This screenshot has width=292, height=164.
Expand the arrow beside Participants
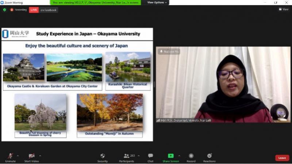tap(139, 156)
